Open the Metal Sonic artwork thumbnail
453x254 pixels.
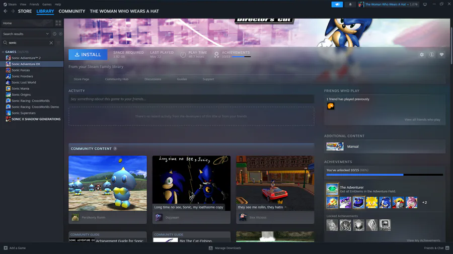191,183
